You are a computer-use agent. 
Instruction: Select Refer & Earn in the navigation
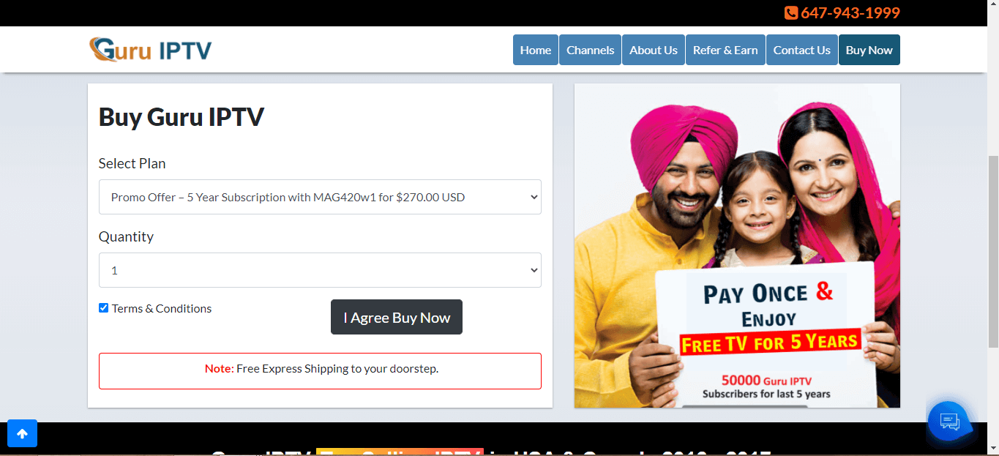coord(725,50)
